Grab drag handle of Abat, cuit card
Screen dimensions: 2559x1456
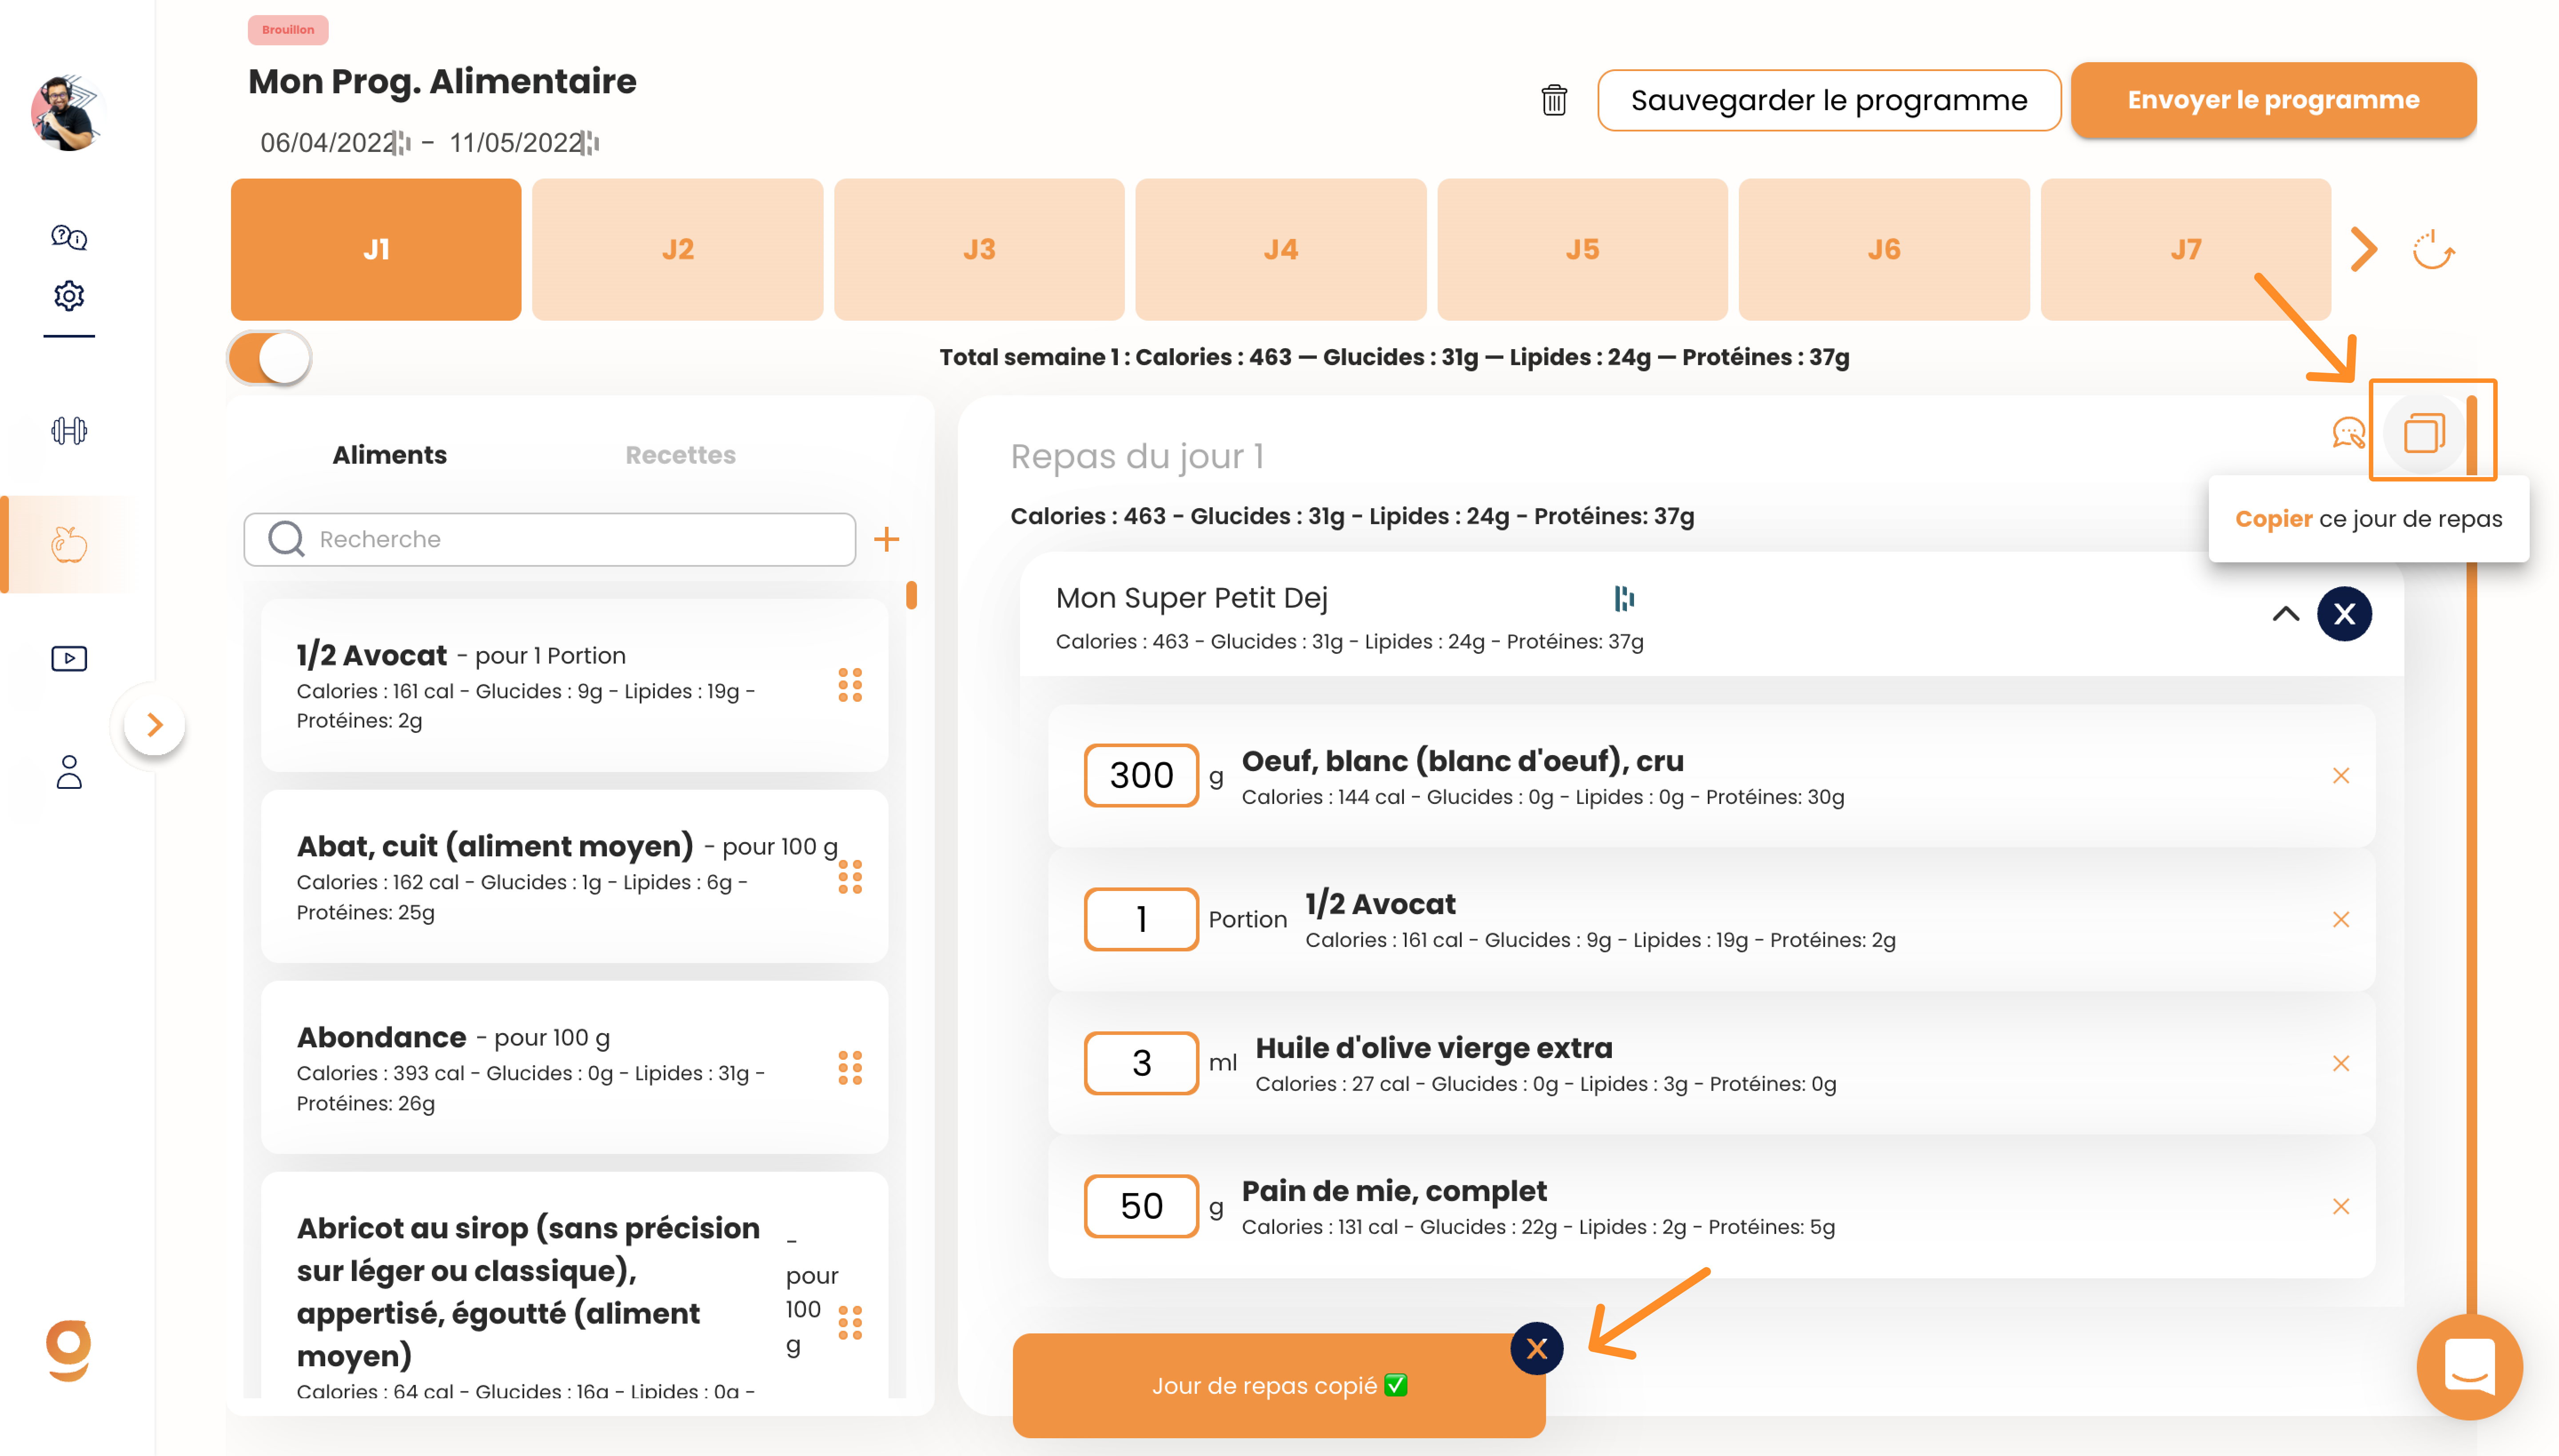pos(850,877)
